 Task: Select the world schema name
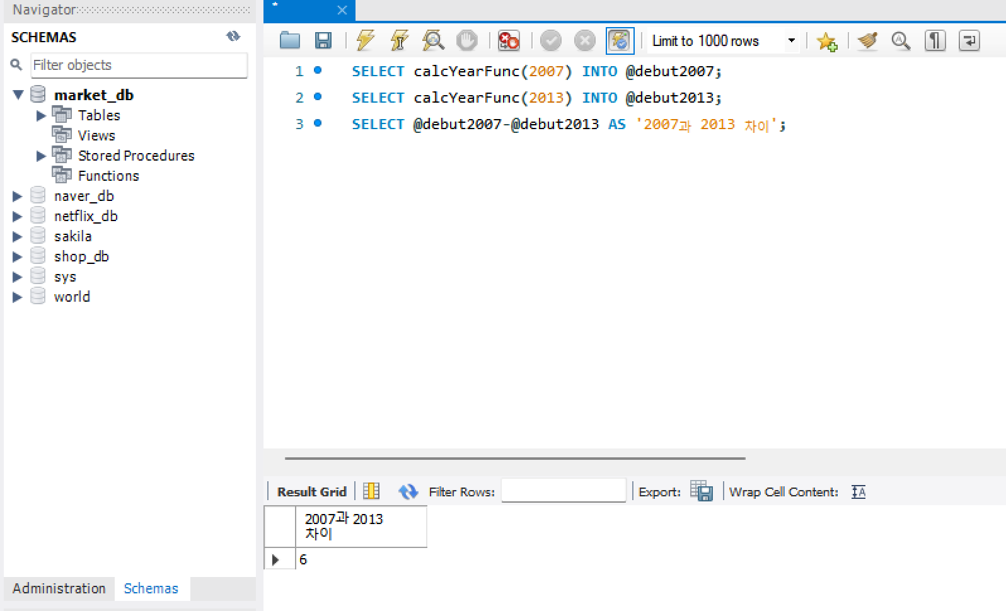[x=72, y=297]
